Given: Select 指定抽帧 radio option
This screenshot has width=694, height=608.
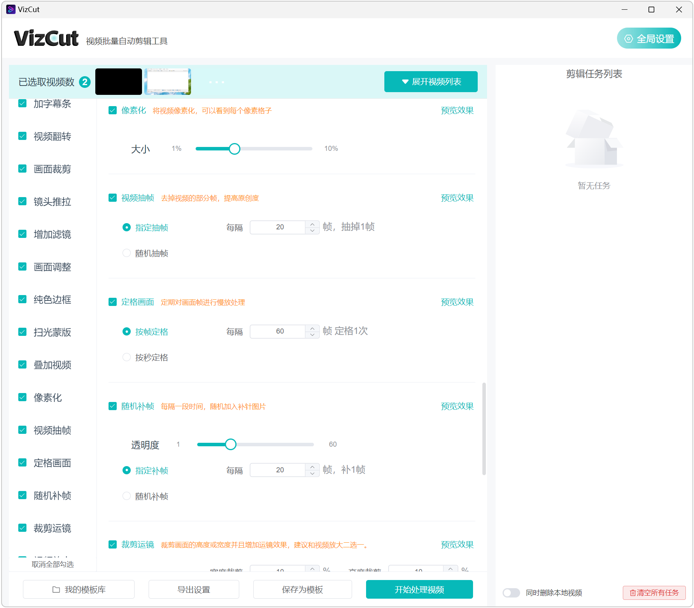Looking at the screenshot, I should point(126,227).
